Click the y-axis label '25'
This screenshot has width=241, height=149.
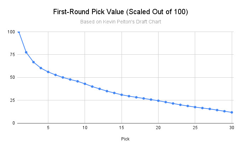pos(13,100)
